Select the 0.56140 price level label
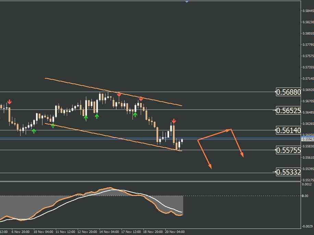Viewport: 314px width, 235px height. [288, 130]
